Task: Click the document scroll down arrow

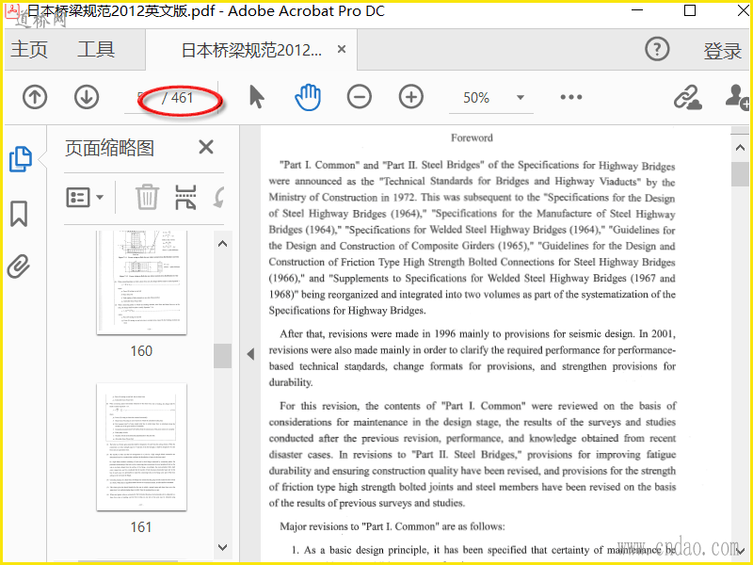Action: [740, 549]
